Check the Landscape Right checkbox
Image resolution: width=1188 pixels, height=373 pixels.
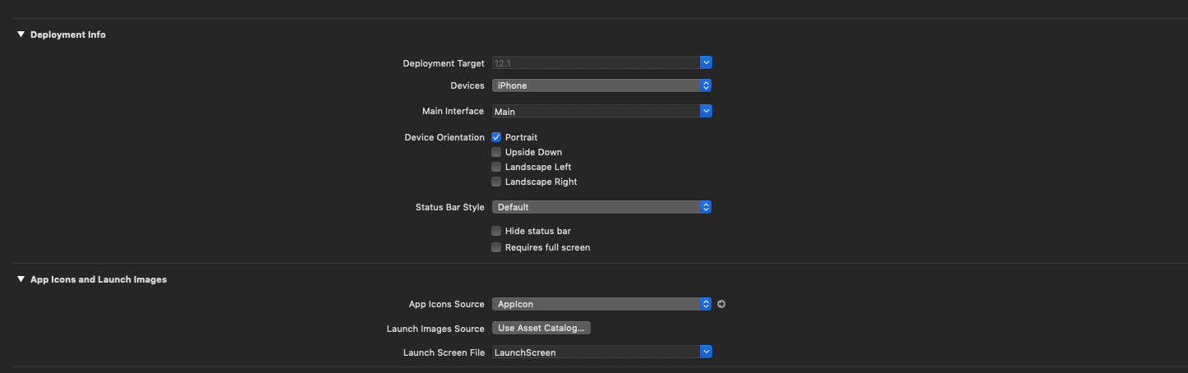coord(496,182)
